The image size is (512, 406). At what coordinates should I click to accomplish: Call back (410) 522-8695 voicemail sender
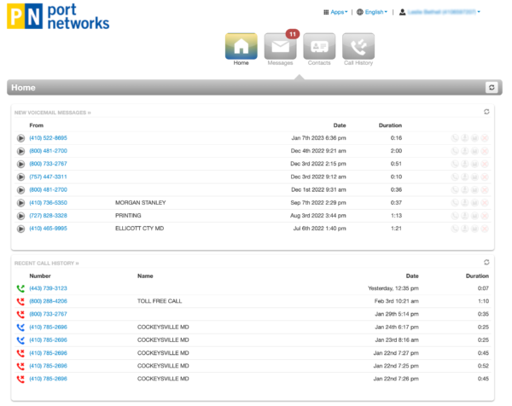(455, 138)
